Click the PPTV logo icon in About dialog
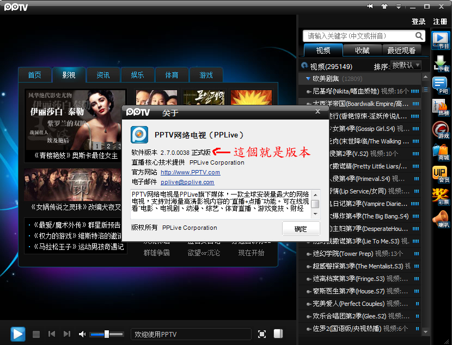Viewport: 452px width, 345px height. pos(139,135)
